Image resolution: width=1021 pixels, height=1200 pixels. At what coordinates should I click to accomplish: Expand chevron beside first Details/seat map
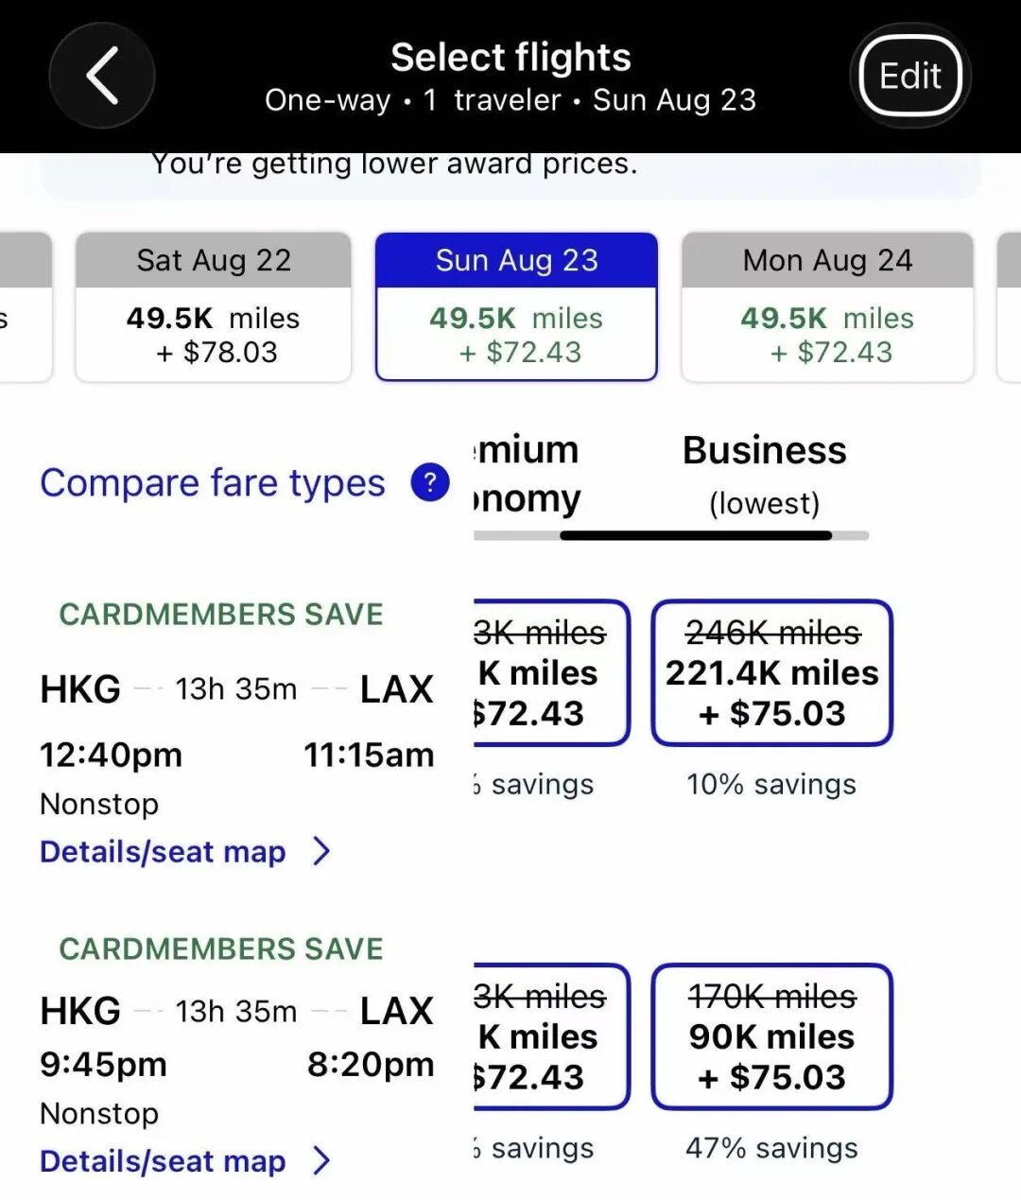click(x=322, y=852)
